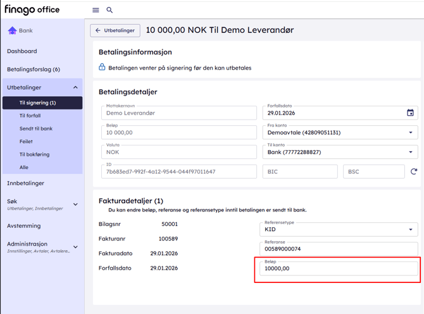424x314 pixels.
Task: Open the Fra konto dropdown
Action: (x=340, y=132)
